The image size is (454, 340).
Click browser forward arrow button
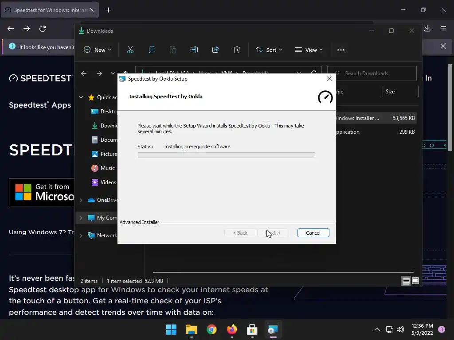pyautogui.click(x=27, y=29)
